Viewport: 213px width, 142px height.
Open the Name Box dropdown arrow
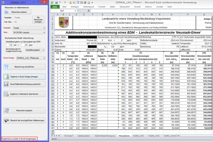(x=75, y=11)
